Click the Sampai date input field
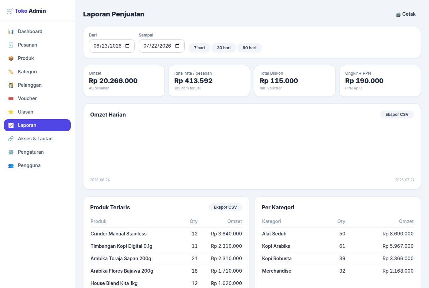429x288 pixels. click(162, 46)
